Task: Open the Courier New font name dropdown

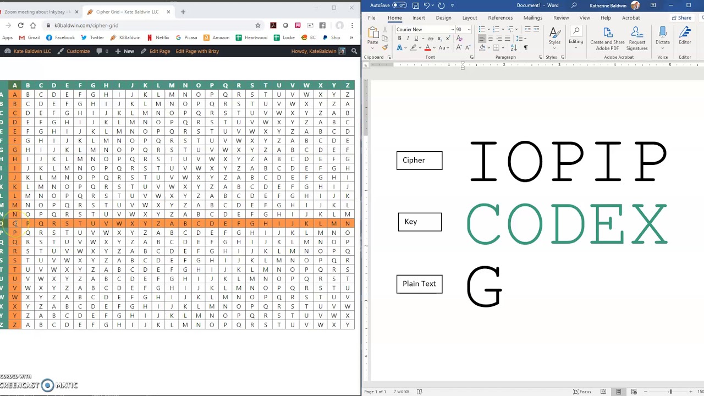Action: [453, 30]
